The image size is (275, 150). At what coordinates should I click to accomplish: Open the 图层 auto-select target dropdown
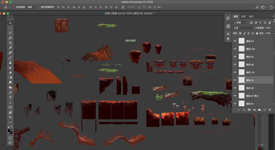32,7
